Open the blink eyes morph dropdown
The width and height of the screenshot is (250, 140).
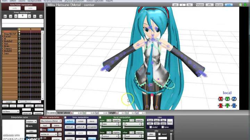pos(110,124)
